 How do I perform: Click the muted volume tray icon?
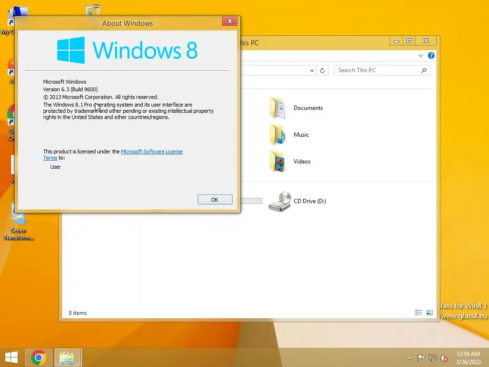click(x=444, y=358)
